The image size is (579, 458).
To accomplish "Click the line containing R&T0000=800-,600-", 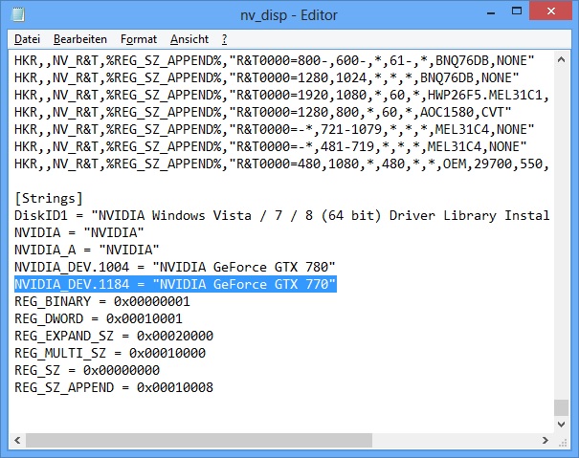I will 275,60.
